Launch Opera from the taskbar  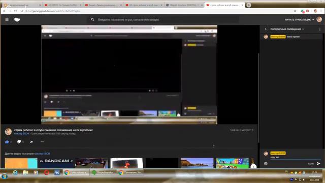click(x=46, y=172)
